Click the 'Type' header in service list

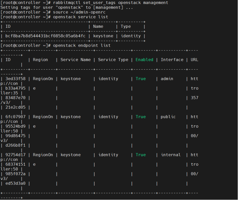point(126,27)
